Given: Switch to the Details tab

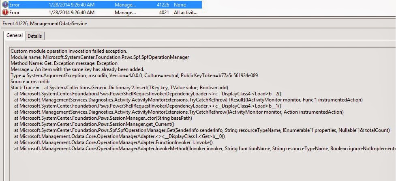Looking at the screenshot, I should [x=34, y=36].
